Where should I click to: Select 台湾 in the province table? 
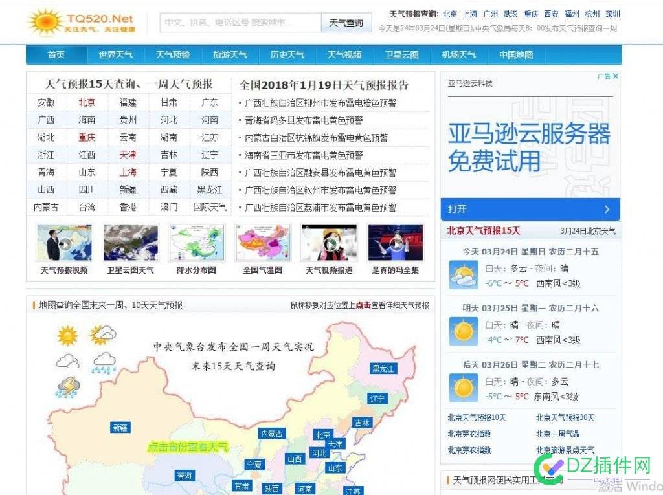click(87, 207)
